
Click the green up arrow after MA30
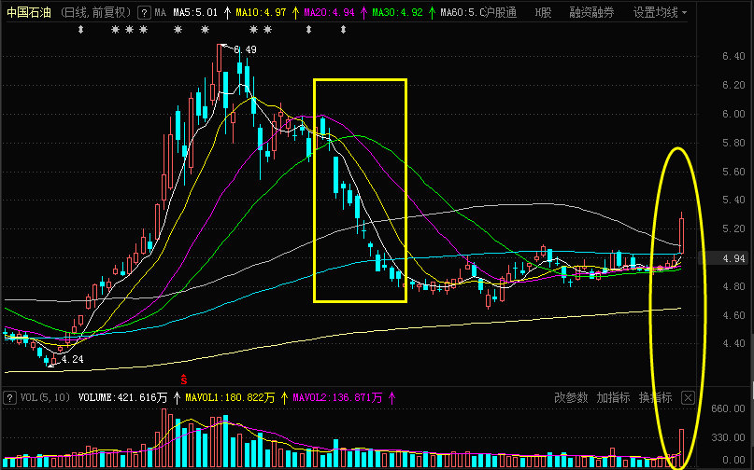tap(432, 13)
